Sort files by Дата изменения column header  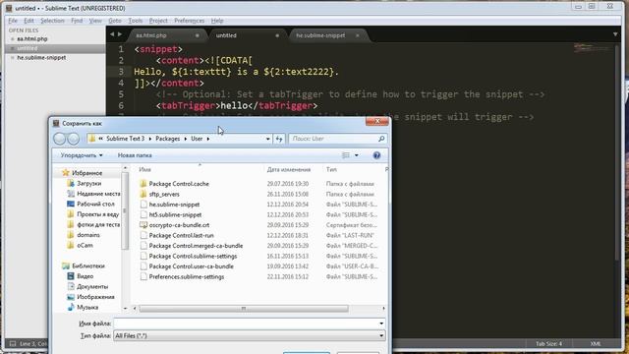tap(289, 170)
